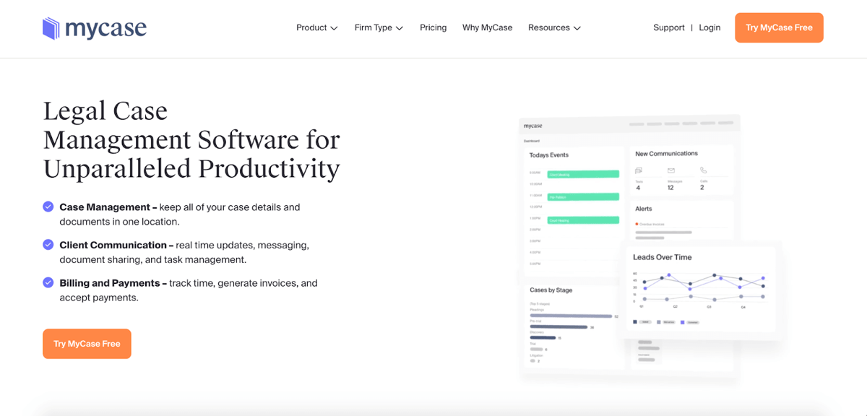Click the checkmark beside Case Management
The width and height of the screenshot is (867, 416).
point(48,207)
